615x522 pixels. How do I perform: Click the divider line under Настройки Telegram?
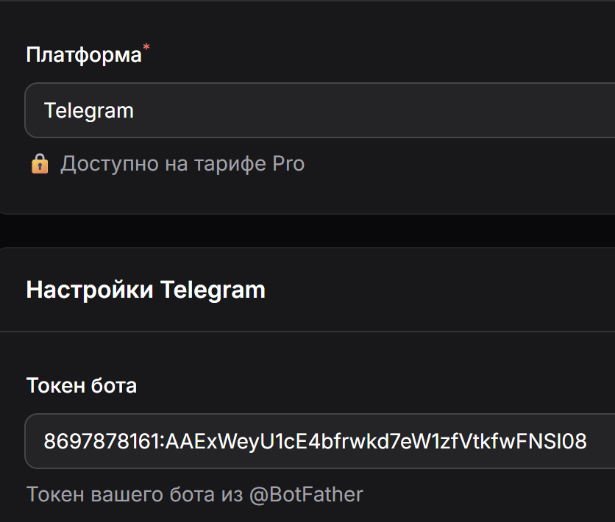tap(307, 332)
